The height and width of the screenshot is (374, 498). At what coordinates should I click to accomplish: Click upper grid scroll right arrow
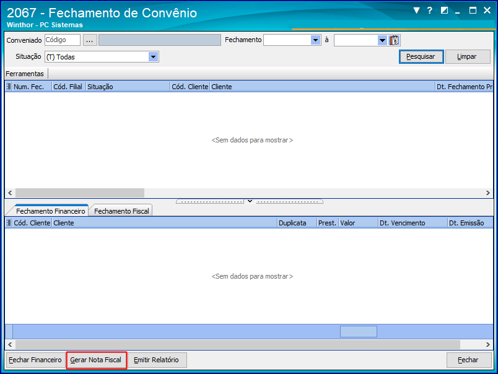488,193
